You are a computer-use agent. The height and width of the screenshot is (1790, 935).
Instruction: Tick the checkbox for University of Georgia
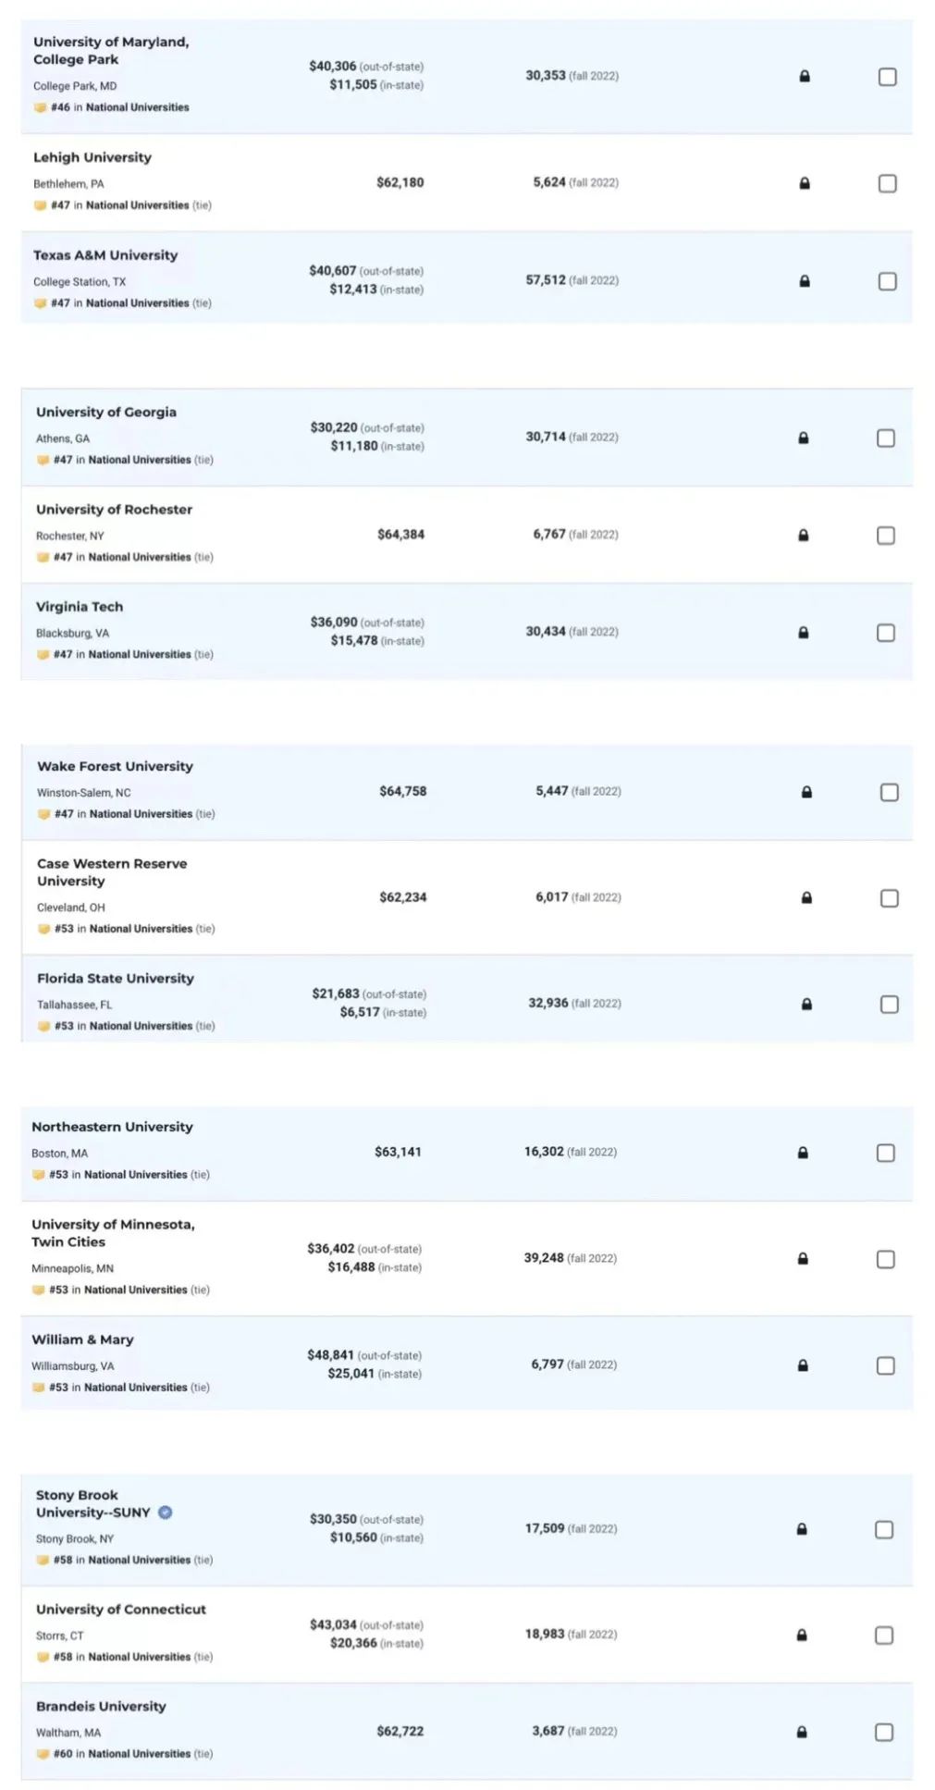pos(885,438)
